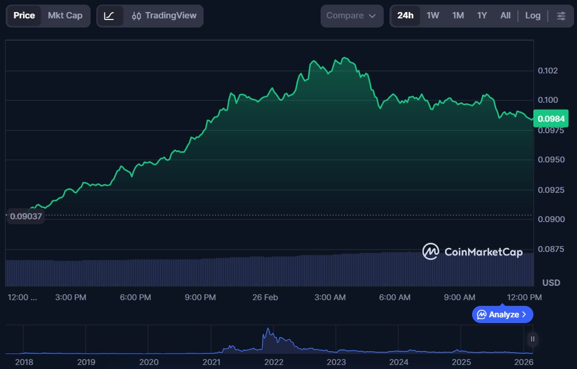This screenshot has width=577, height=369.
Task: Click the pause-style handle on the overview timeline
Action: coord(533,339)
